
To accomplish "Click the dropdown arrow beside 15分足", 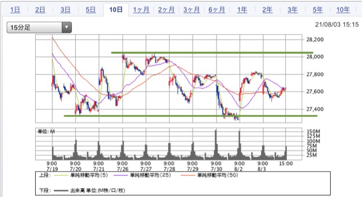I will point(67,27).
